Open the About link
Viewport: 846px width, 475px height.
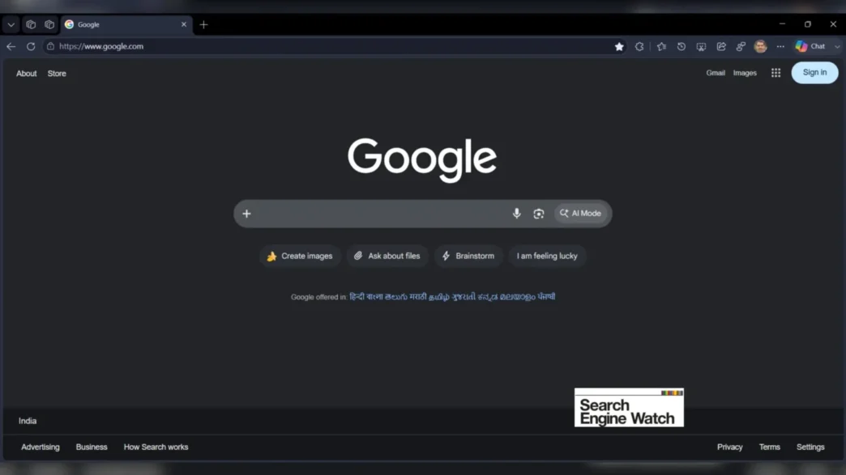click(x=27, y=74)
